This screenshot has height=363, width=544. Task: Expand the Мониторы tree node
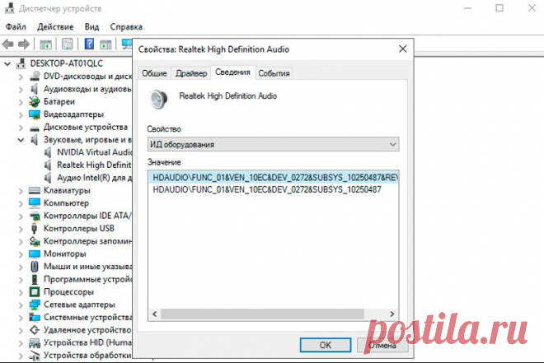click(21, 254)
